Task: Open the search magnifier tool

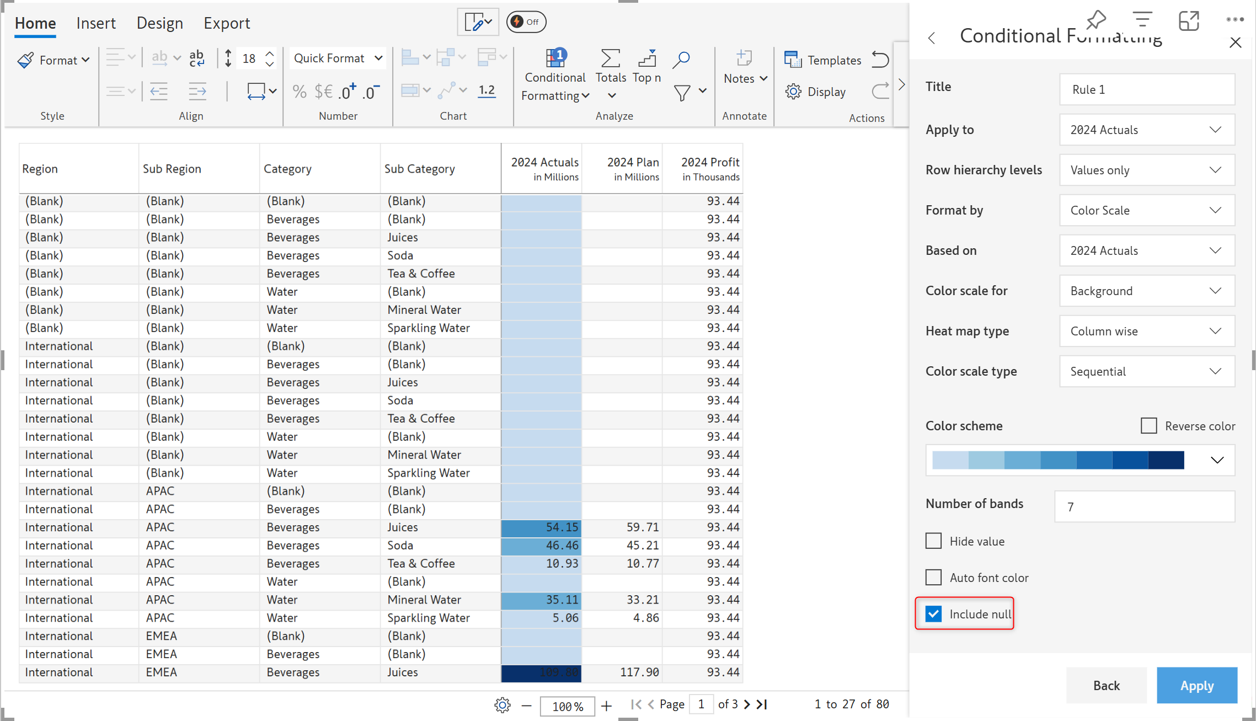Action: tap(681, 59)
